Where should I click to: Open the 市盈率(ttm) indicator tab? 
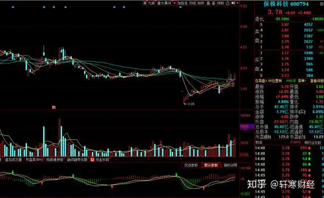(34, 160)
